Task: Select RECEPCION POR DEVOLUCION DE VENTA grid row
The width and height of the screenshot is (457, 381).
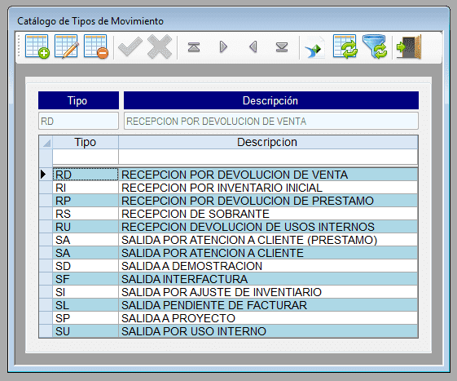Action: (x=268, y=175)
